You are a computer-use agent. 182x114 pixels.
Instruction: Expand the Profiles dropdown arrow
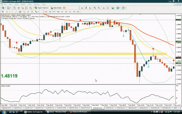pos(10,8)
